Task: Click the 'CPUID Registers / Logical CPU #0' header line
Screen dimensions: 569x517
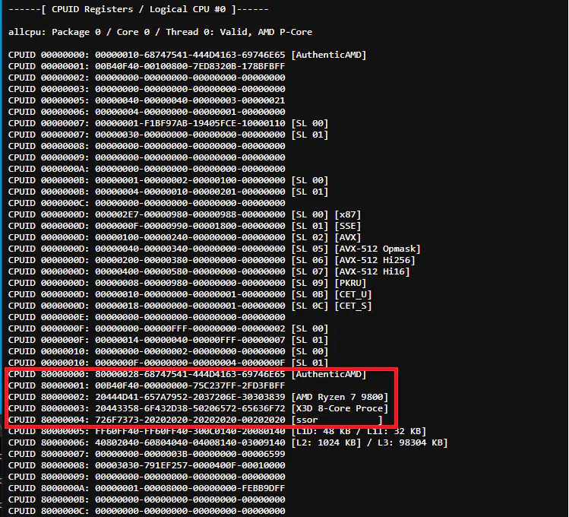Action: pos(138,9)
